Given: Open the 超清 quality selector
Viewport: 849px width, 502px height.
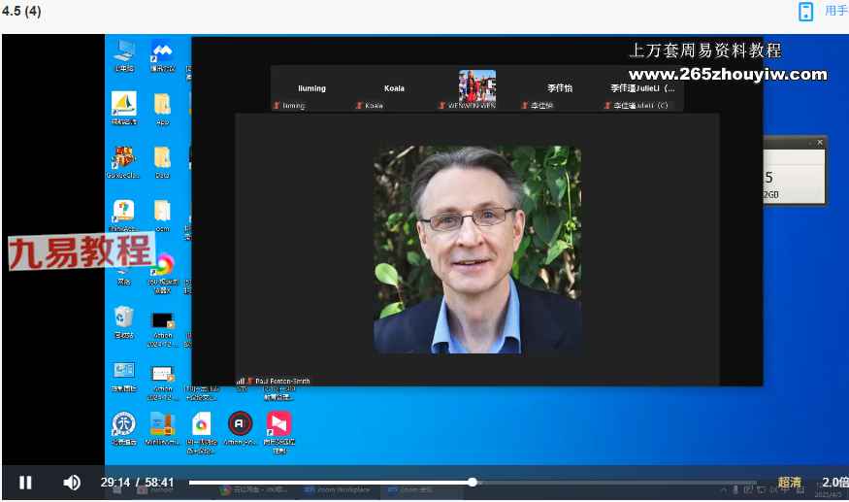Looking at the screenshot, I should (789, 482).
